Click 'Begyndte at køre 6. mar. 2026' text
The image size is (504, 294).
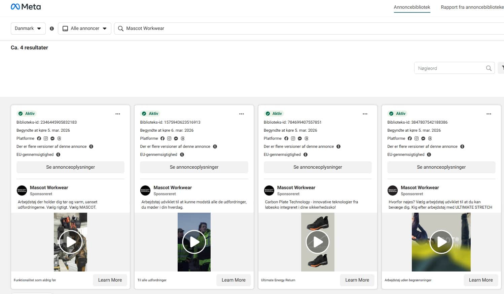167,130
